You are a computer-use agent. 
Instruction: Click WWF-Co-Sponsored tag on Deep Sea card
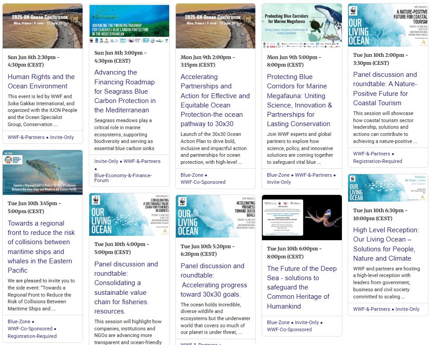289,329
